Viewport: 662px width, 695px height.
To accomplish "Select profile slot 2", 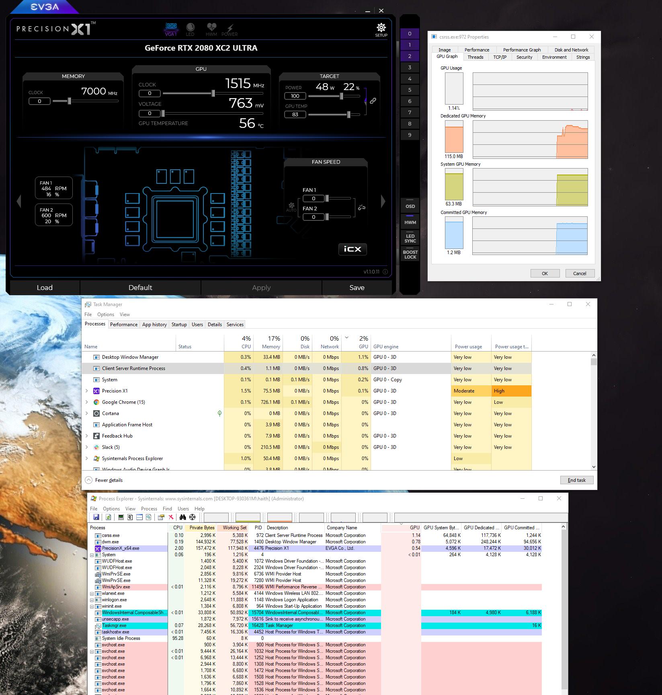I will click(x=410, y=56).
